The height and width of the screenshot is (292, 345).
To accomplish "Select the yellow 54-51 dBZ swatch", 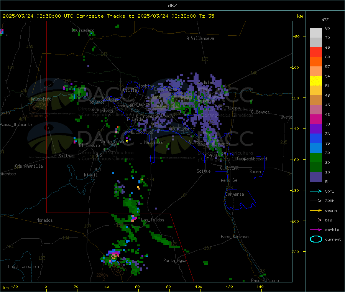I will coord(316,81).
